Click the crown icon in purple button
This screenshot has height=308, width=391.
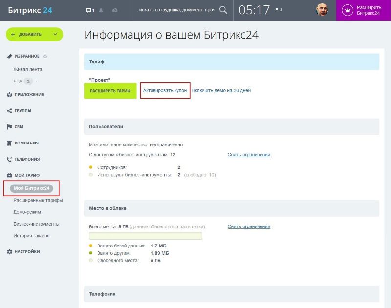348,10
